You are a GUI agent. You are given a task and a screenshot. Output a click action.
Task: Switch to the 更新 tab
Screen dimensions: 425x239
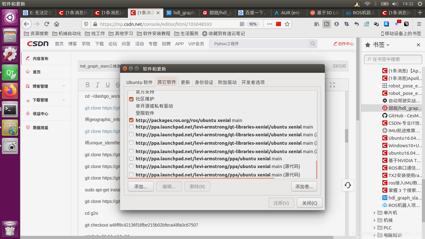pyautogui.click(x=185, y=82)
